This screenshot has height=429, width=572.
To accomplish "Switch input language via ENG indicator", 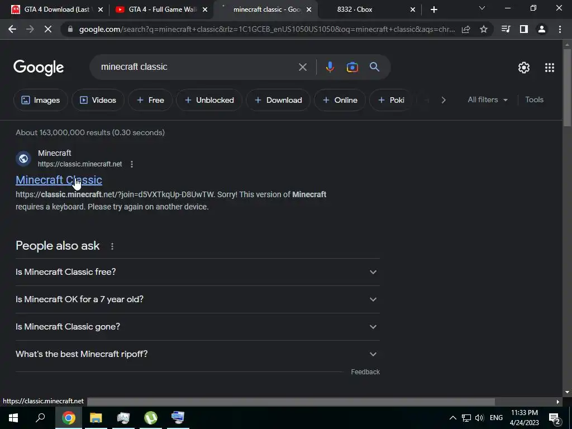I will click(496, 418).
